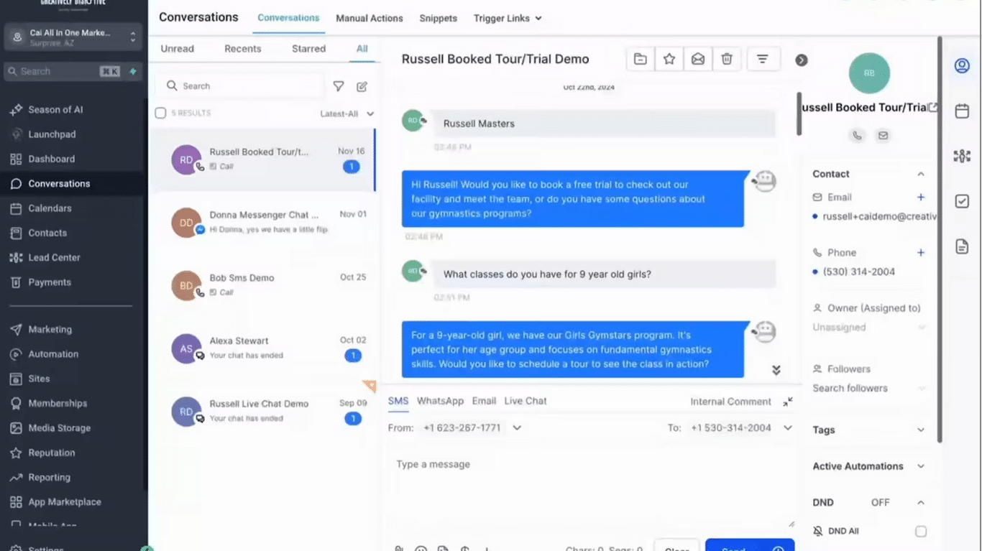This screenshot has height=551, width=982.
Task: Open the conversation list filter funnel icon
Action: click(339, 86)
